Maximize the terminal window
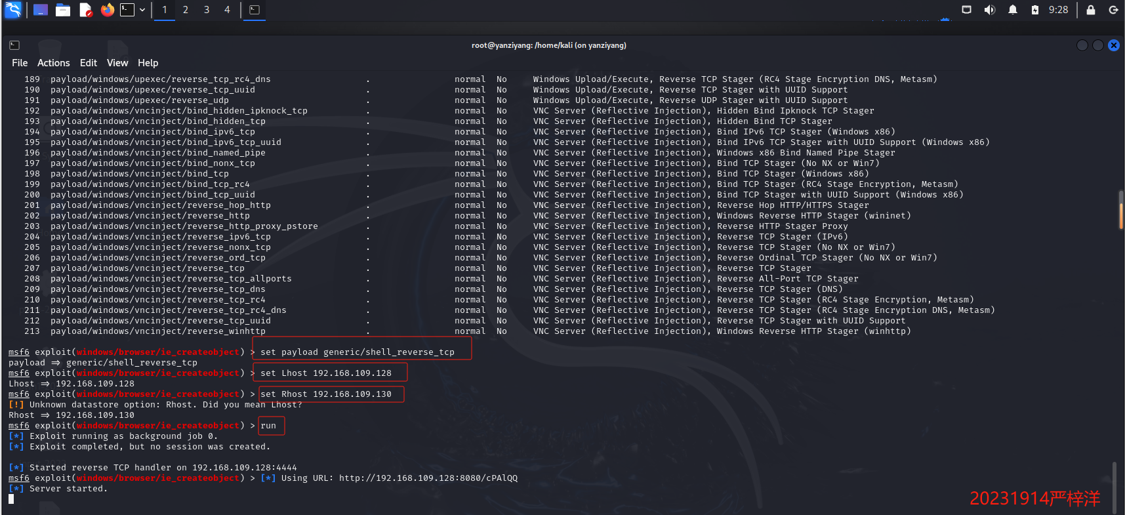Image resolution: width=1125 pixels, height=515 pixels. (x=1098, y=45)
